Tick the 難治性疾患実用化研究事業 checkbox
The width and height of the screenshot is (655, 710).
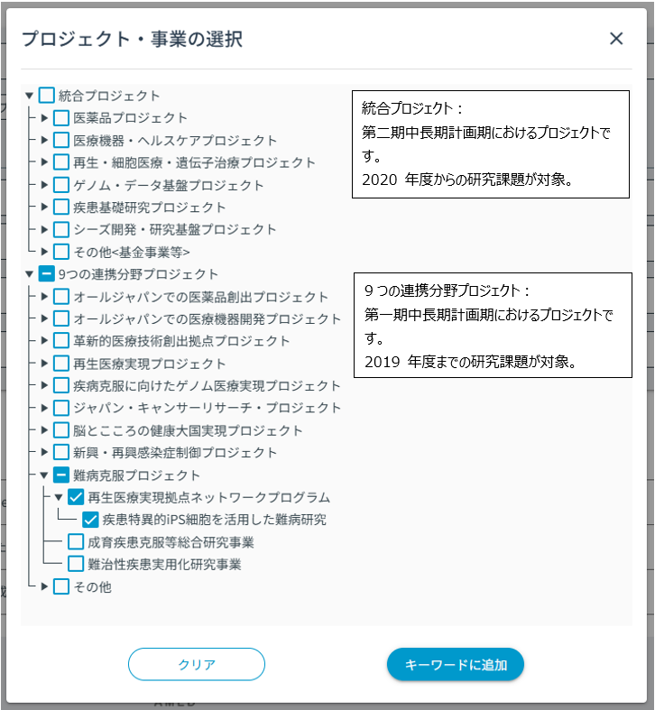point(77,565)
